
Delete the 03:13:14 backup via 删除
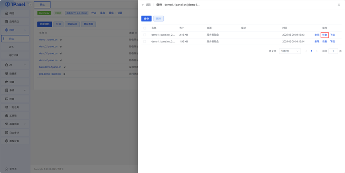click(317, 41)
